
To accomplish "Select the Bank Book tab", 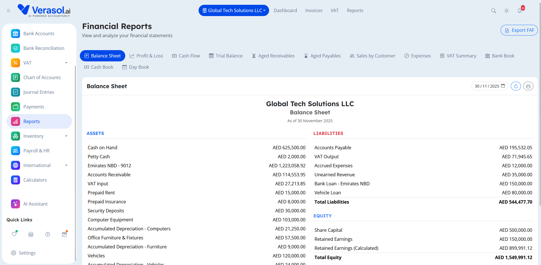I will tap(500, 56).
